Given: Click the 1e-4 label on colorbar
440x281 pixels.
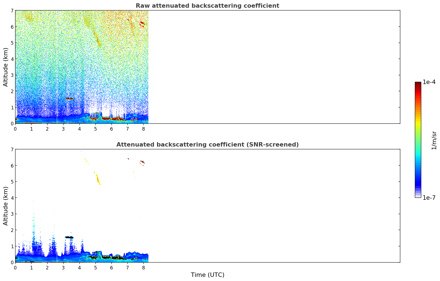Looking at the screenshot, I should tap(429, 82).
